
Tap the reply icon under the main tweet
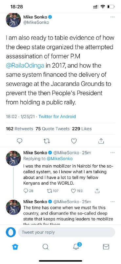click(20, 141)
